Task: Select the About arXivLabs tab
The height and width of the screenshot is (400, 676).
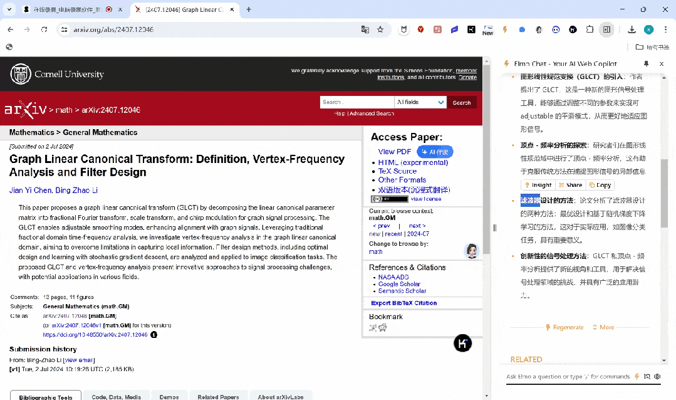Action: coord(281,396)
